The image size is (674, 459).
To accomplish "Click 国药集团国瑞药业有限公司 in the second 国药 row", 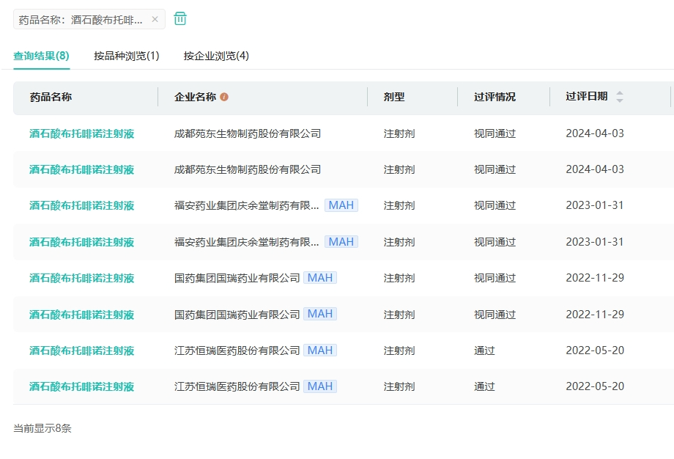I will 237,315.
